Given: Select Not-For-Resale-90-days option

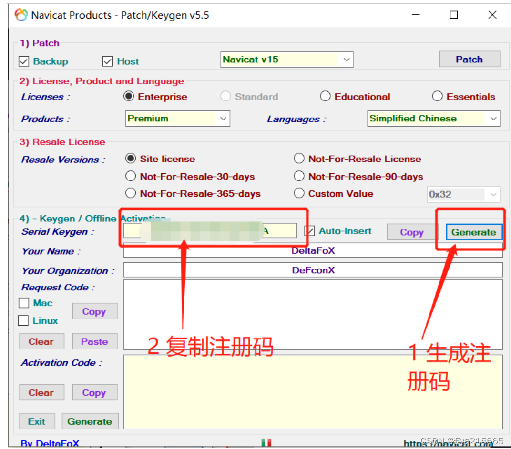Looking at the screenshot, I should (299, 176).
